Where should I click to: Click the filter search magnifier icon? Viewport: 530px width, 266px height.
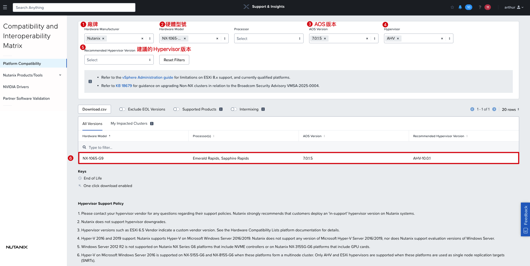point(84,147)
